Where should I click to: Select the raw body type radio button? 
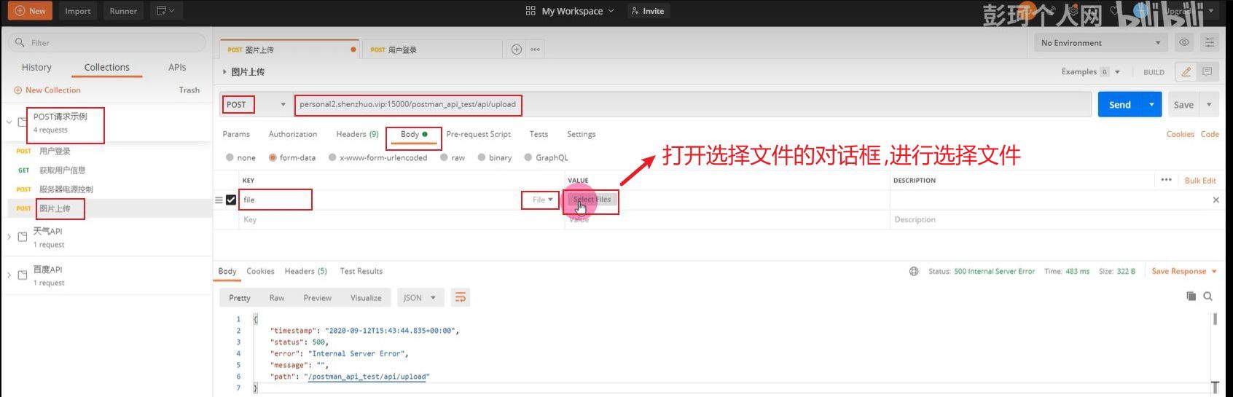[x=445, y=157]
